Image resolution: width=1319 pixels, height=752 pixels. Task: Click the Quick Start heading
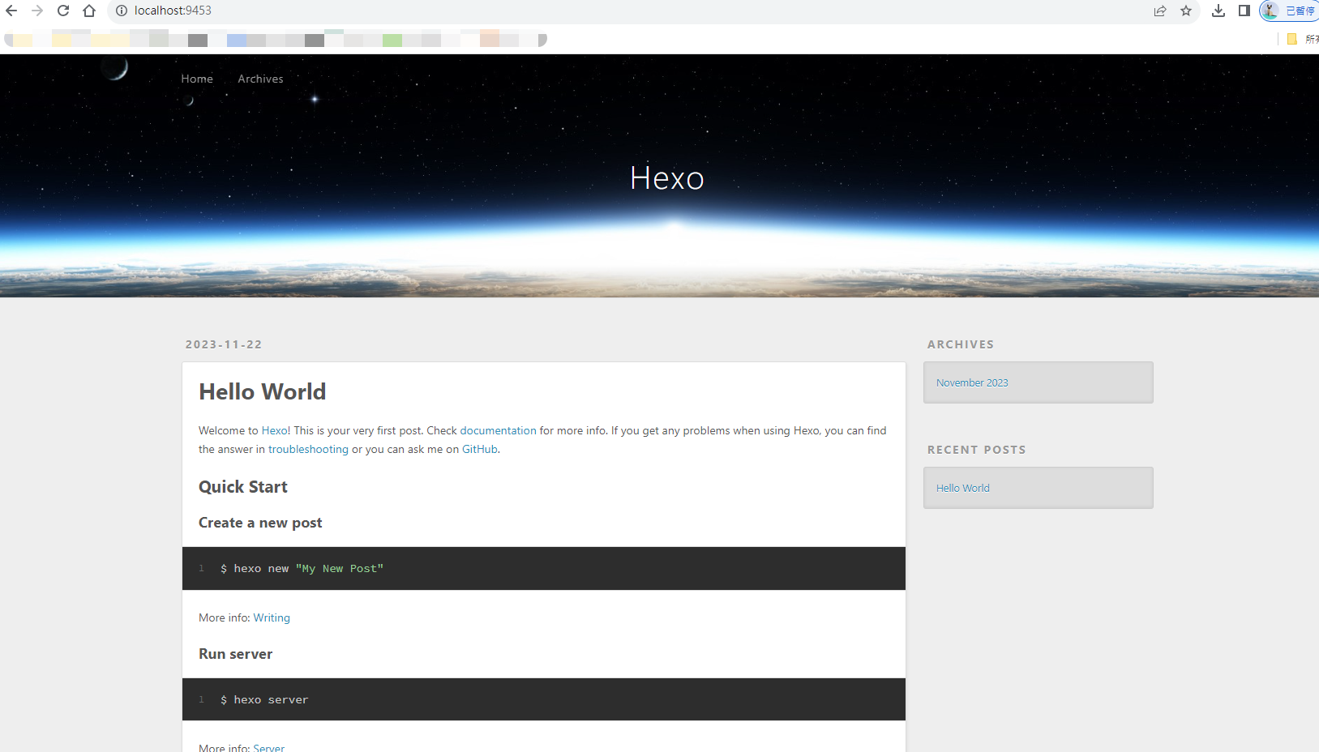243,487
